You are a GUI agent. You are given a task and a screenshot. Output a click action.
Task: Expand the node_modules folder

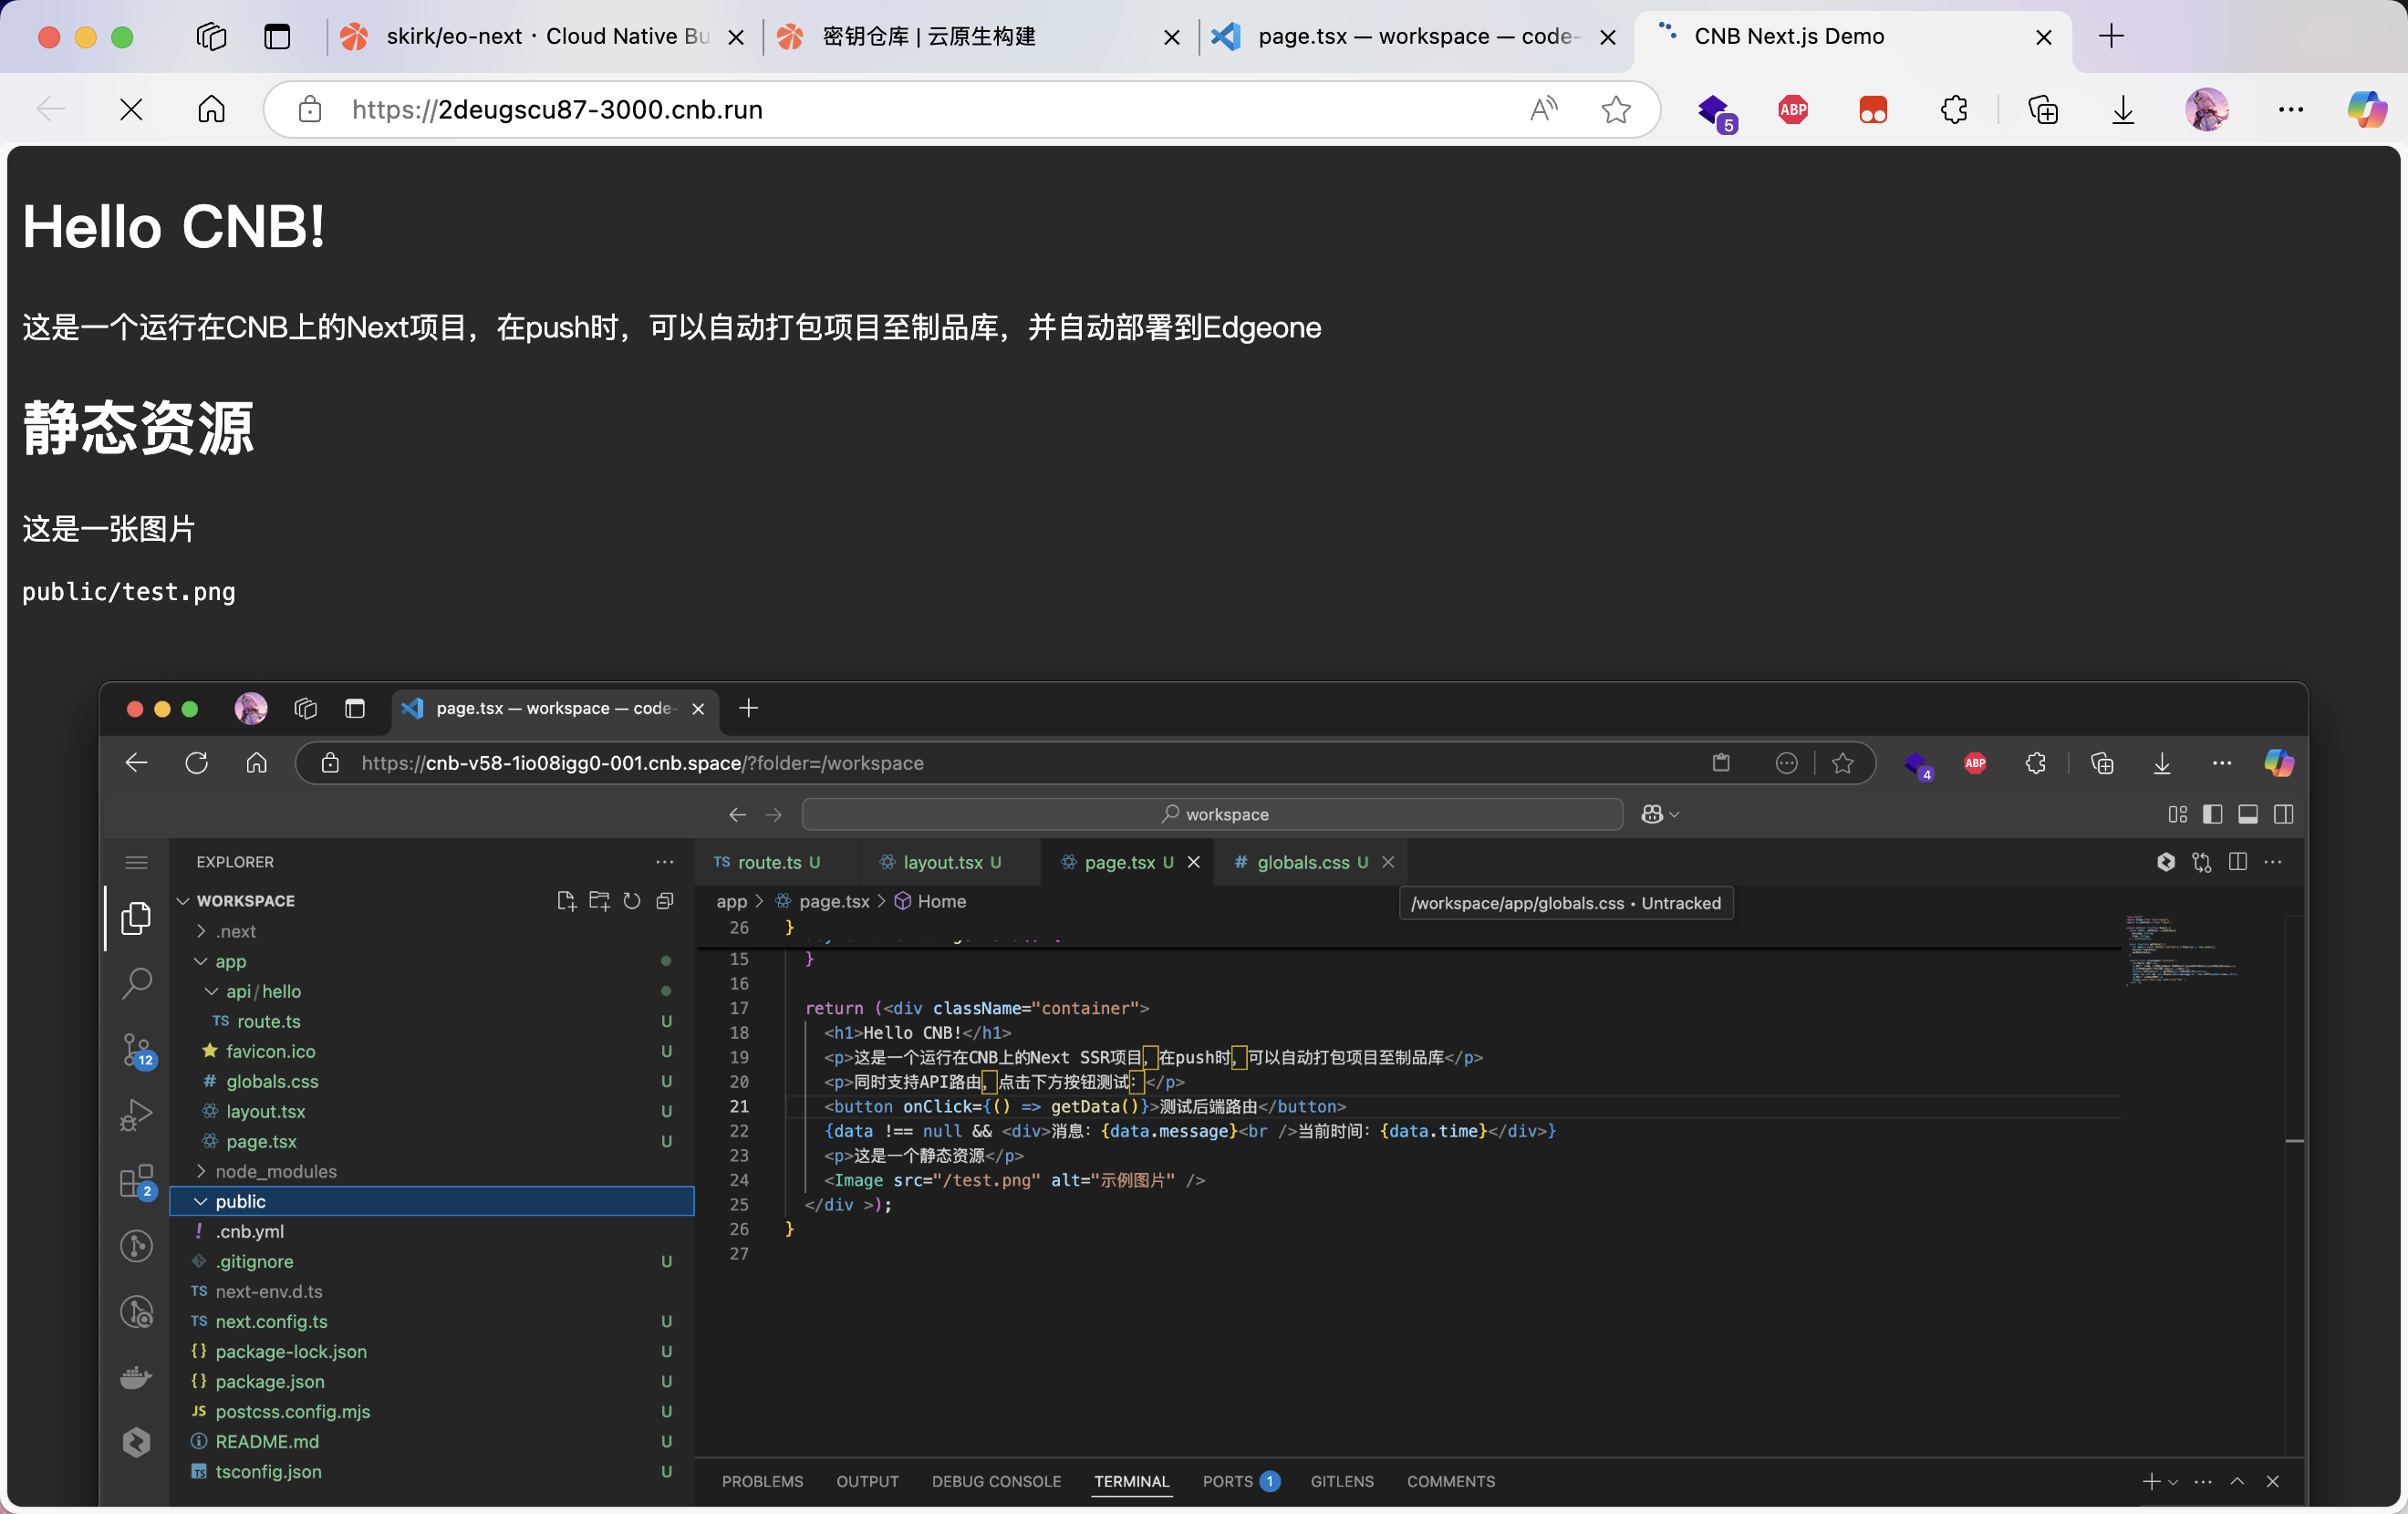275,1171
